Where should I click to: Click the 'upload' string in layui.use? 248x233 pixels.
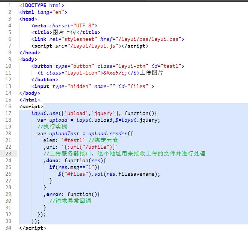[76, 113]
